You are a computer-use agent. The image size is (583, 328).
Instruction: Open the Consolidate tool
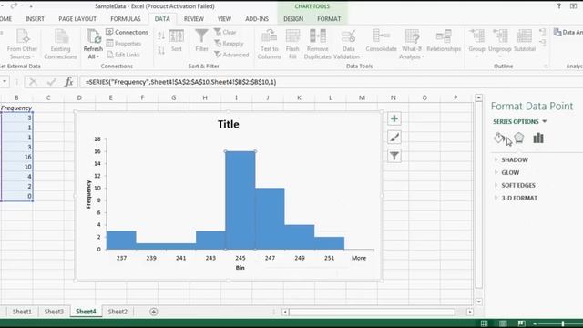click(x=381, y=40)
